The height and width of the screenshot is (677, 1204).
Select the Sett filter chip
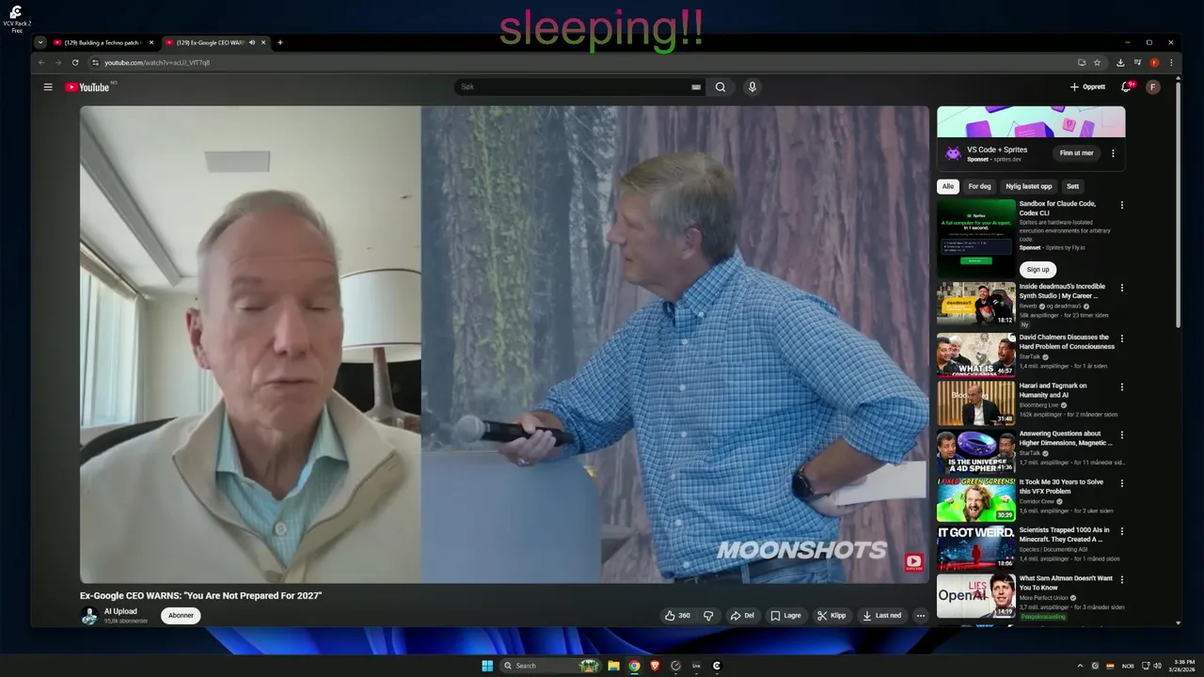[1072, 186]
